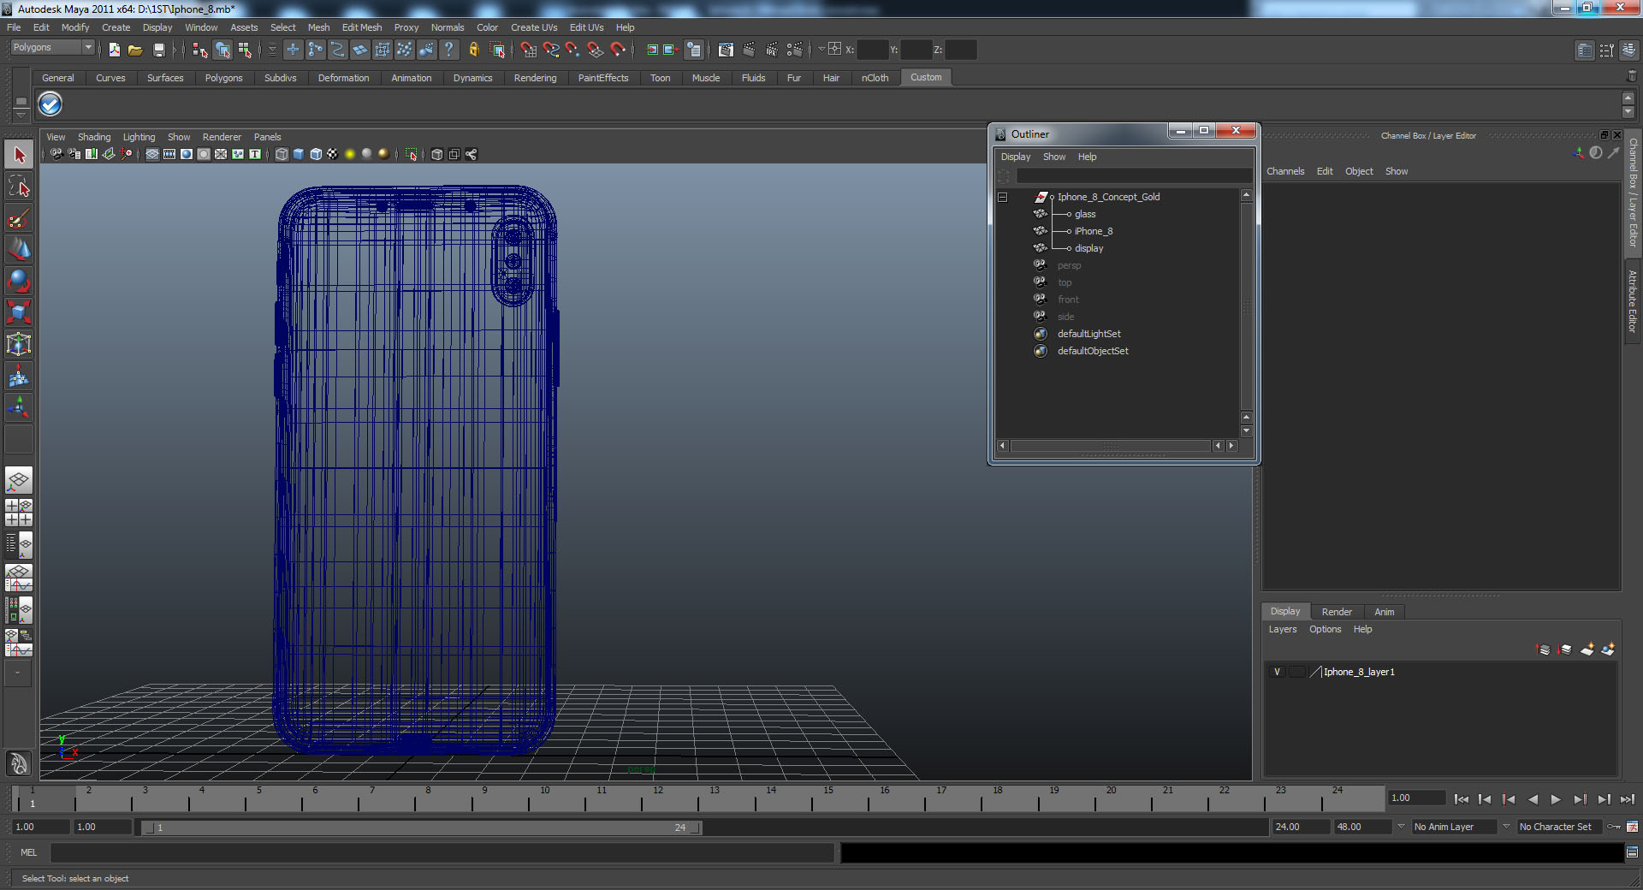The height and width of the screenshot is (890, 1643).
Task: Open the character set dropdown arrow
Action: click(1506, 827)
